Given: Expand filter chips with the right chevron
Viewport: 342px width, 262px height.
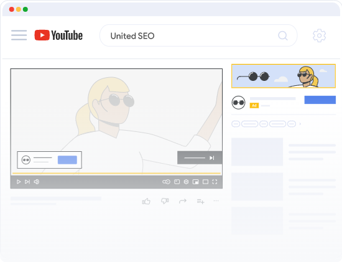Looking at the screenshot, I should (300, 124).
